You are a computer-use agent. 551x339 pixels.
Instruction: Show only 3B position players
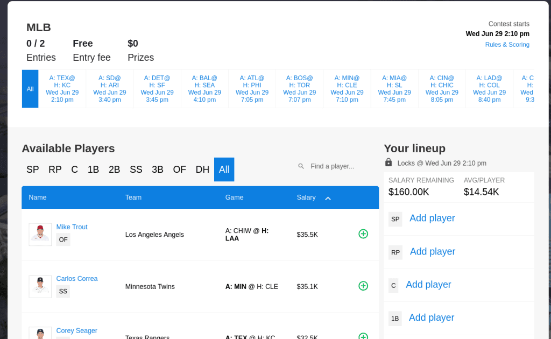pyautogui.click(x=158, y=169)
